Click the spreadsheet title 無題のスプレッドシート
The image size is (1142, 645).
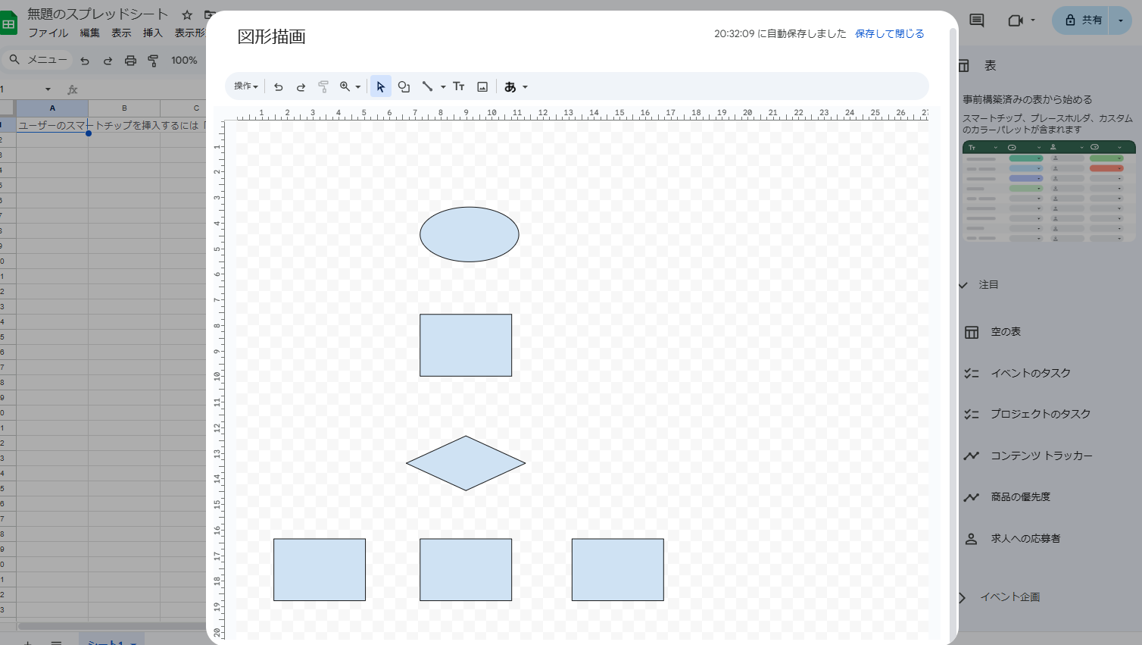(x=98, y=14)
